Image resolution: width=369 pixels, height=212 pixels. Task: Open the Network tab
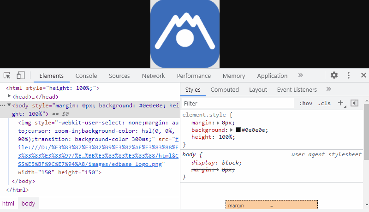(x=154, y=76)
